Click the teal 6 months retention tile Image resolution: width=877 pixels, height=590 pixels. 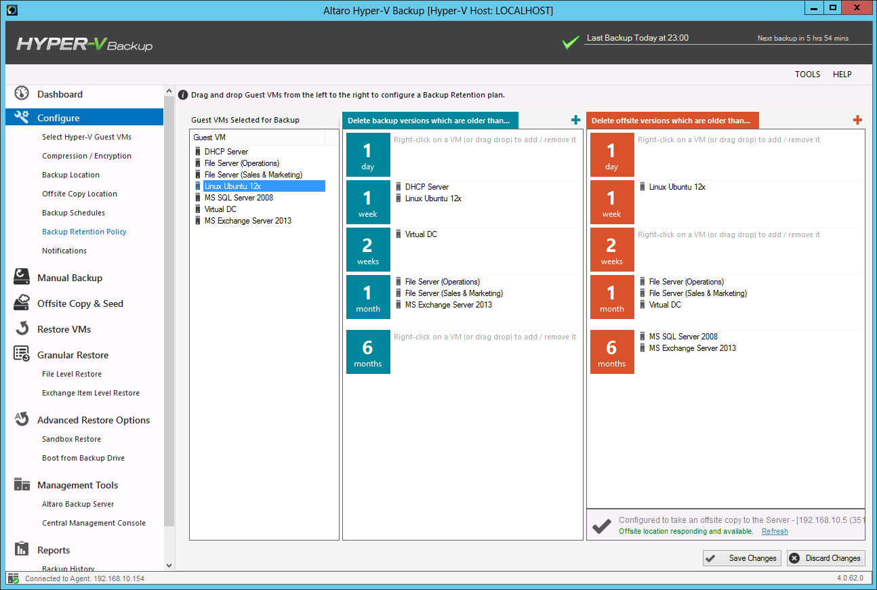368,352
